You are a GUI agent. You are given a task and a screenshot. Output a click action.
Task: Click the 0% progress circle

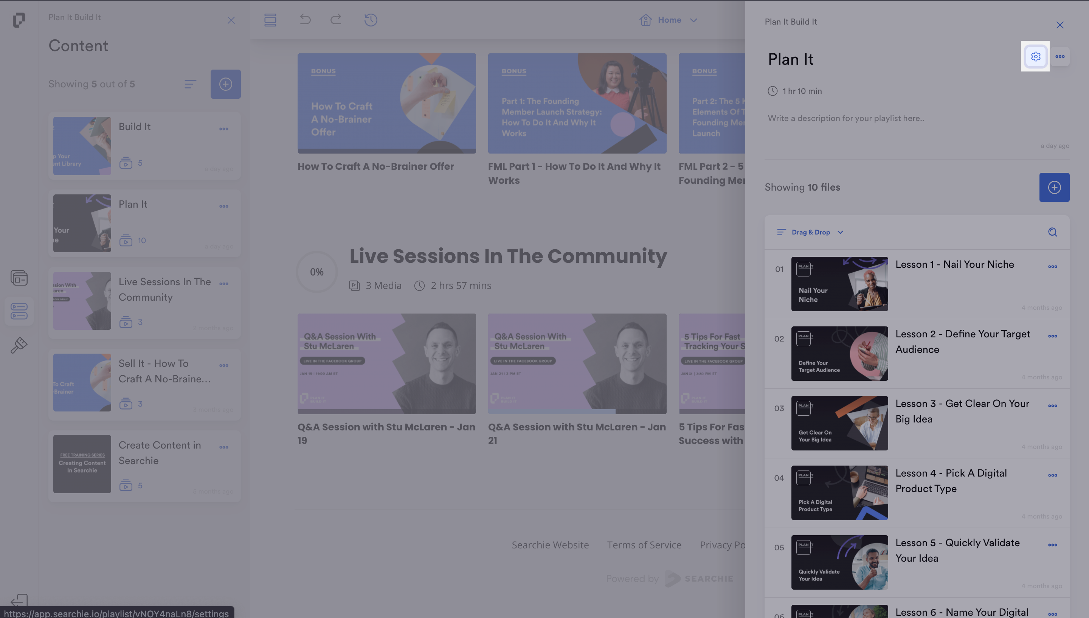pyautogui.click(x=316, y=272)
